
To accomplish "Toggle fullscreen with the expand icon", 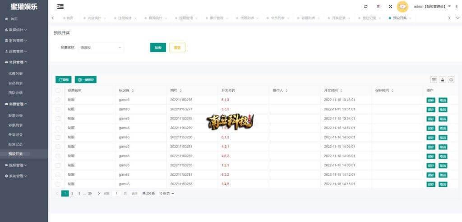I will (390, 6).
